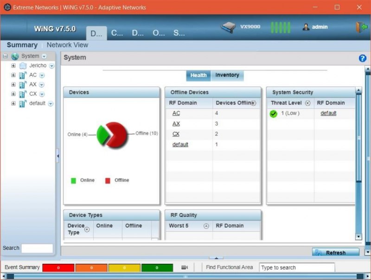Click the Find Functional Area search box
Screen dimensions: 371x280
click(x=297, y=267)
